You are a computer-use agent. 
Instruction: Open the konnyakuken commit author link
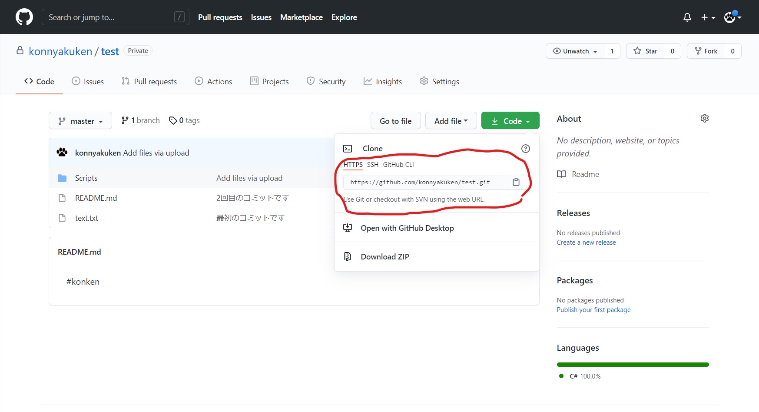98,153
